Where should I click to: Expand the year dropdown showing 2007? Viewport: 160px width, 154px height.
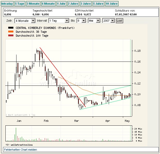point(108,21)
